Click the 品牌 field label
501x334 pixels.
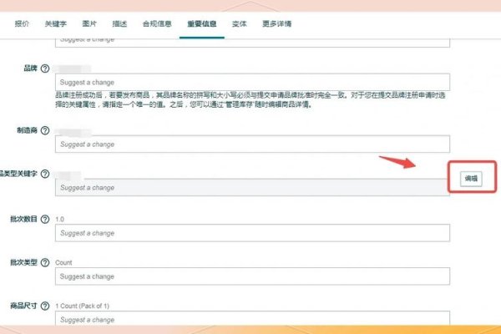click(31, 68)
